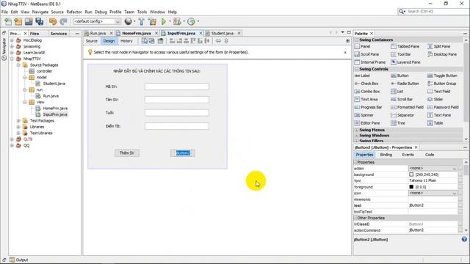This screenshot has width=470, height=264.
Task: Switch to the HomeFrm.java tab
Action: [137, 33]
